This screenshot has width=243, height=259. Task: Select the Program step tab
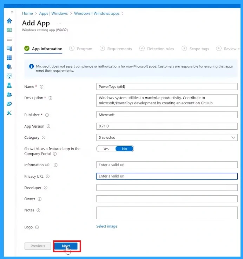[81, 49]
